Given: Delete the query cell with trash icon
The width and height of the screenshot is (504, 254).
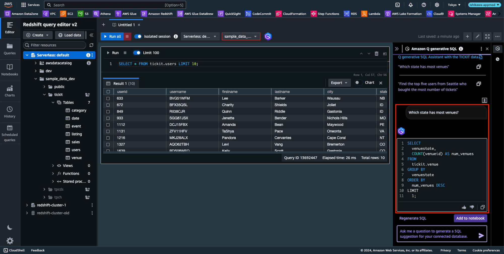Looking at the screenshot, I should (376, 53).
